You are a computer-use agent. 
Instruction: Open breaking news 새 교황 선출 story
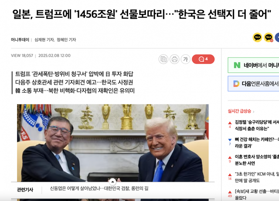coord(257,194)
